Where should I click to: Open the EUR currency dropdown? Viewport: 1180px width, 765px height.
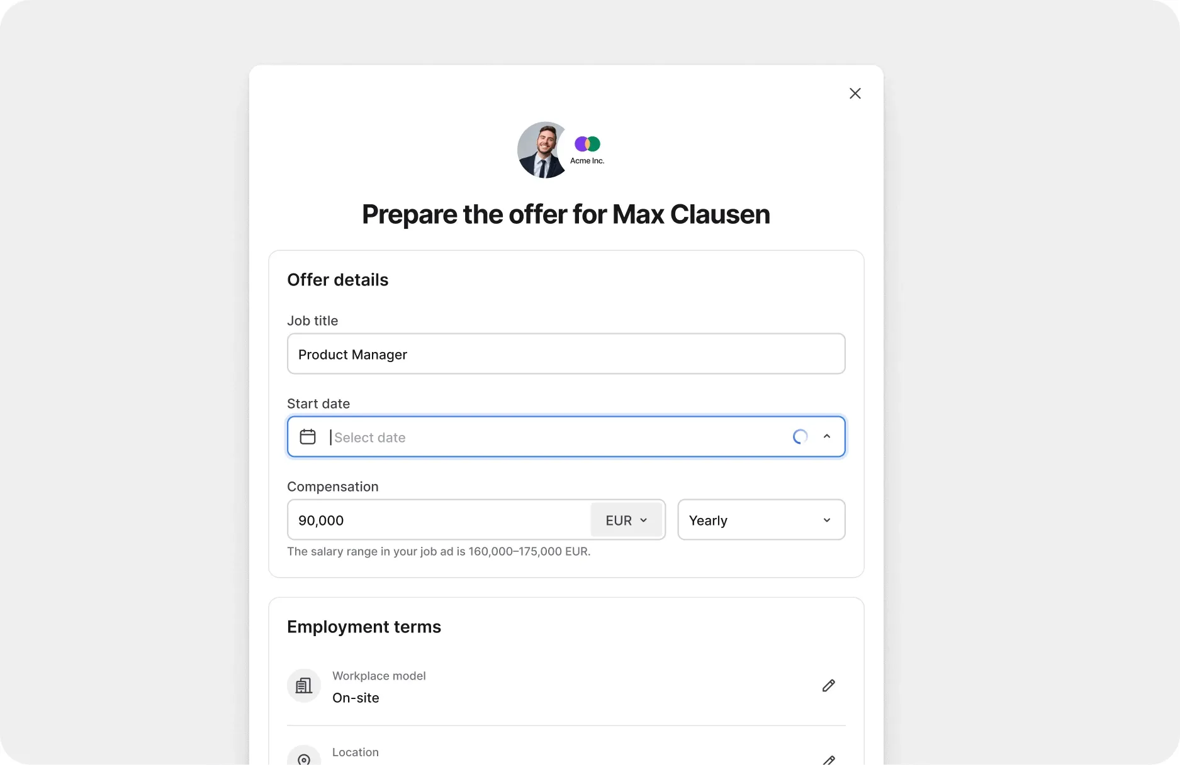point(626,520)
